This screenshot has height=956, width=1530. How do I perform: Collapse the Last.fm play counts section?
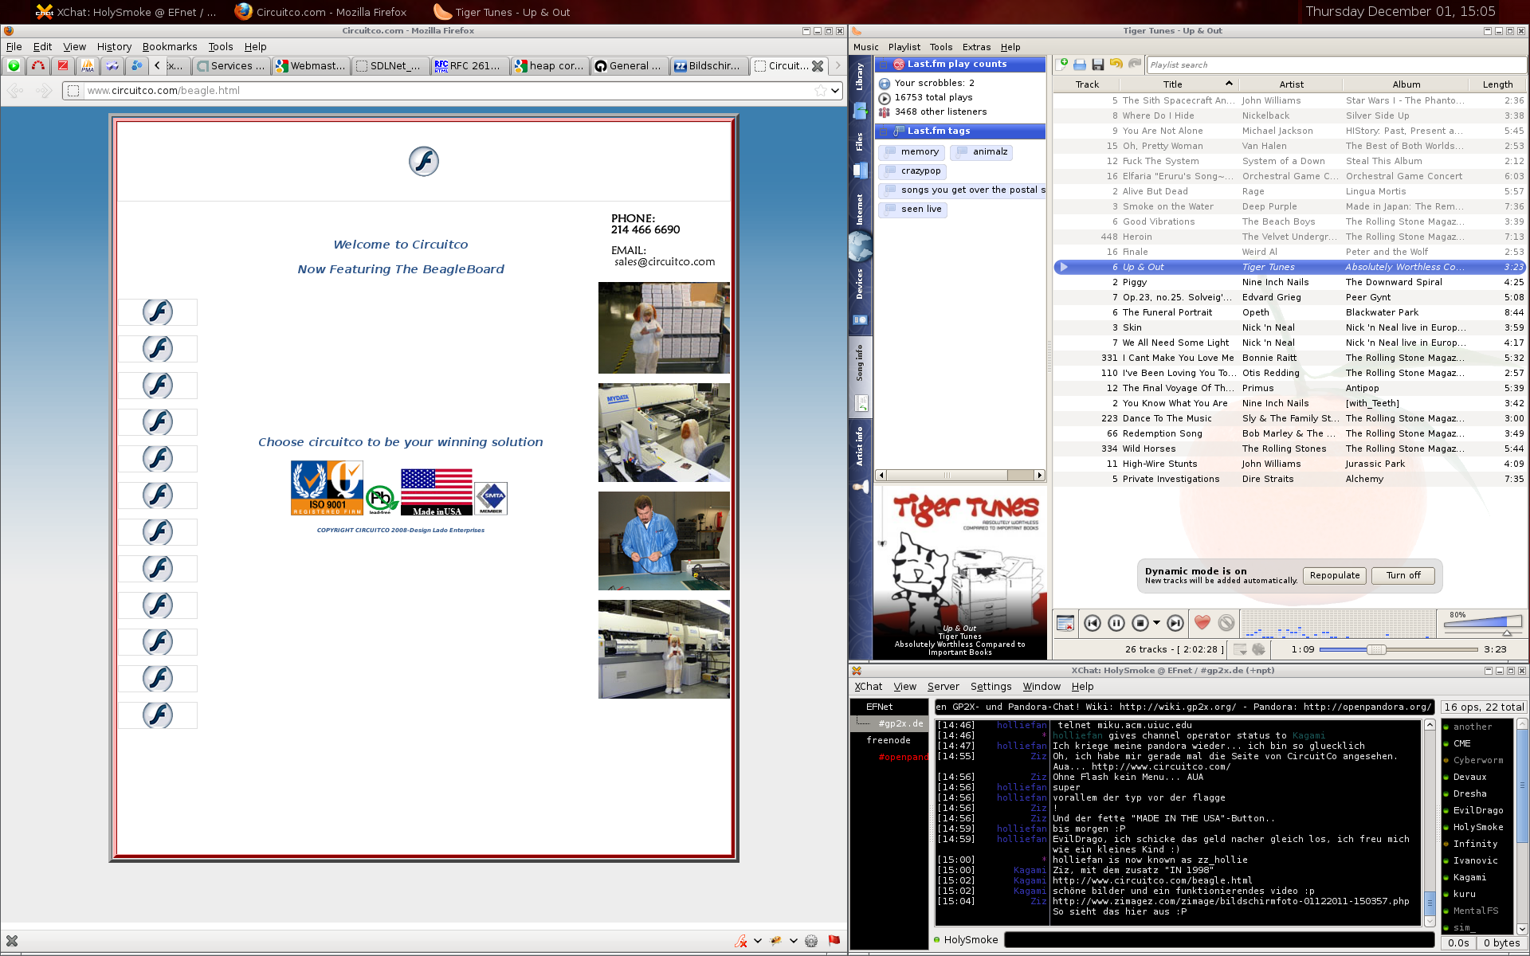(x=884, y=65)
